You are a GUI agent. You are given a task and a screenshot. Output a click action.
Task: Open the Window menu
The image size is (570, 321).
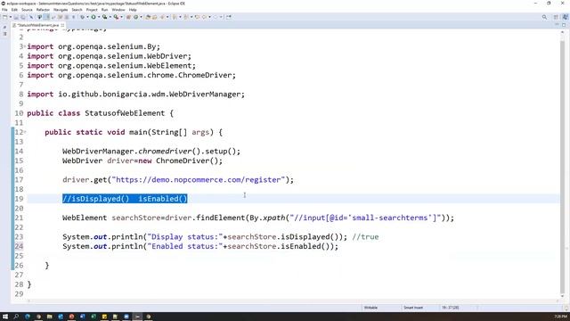118,10
